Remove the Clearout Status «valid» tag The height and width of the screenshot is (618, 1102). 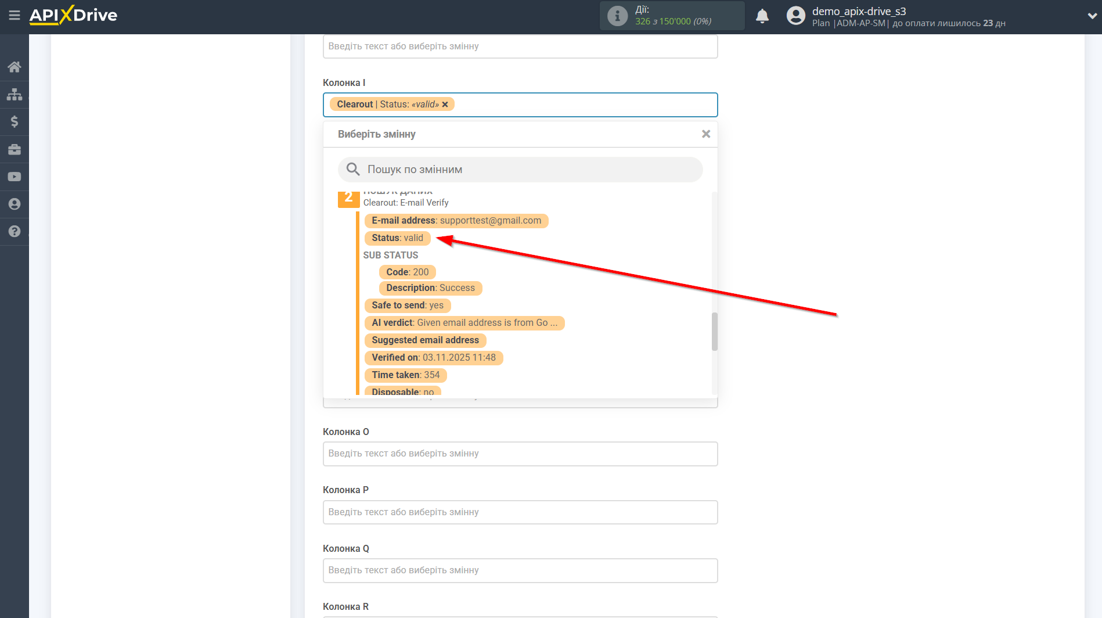(x=445, y=104)
